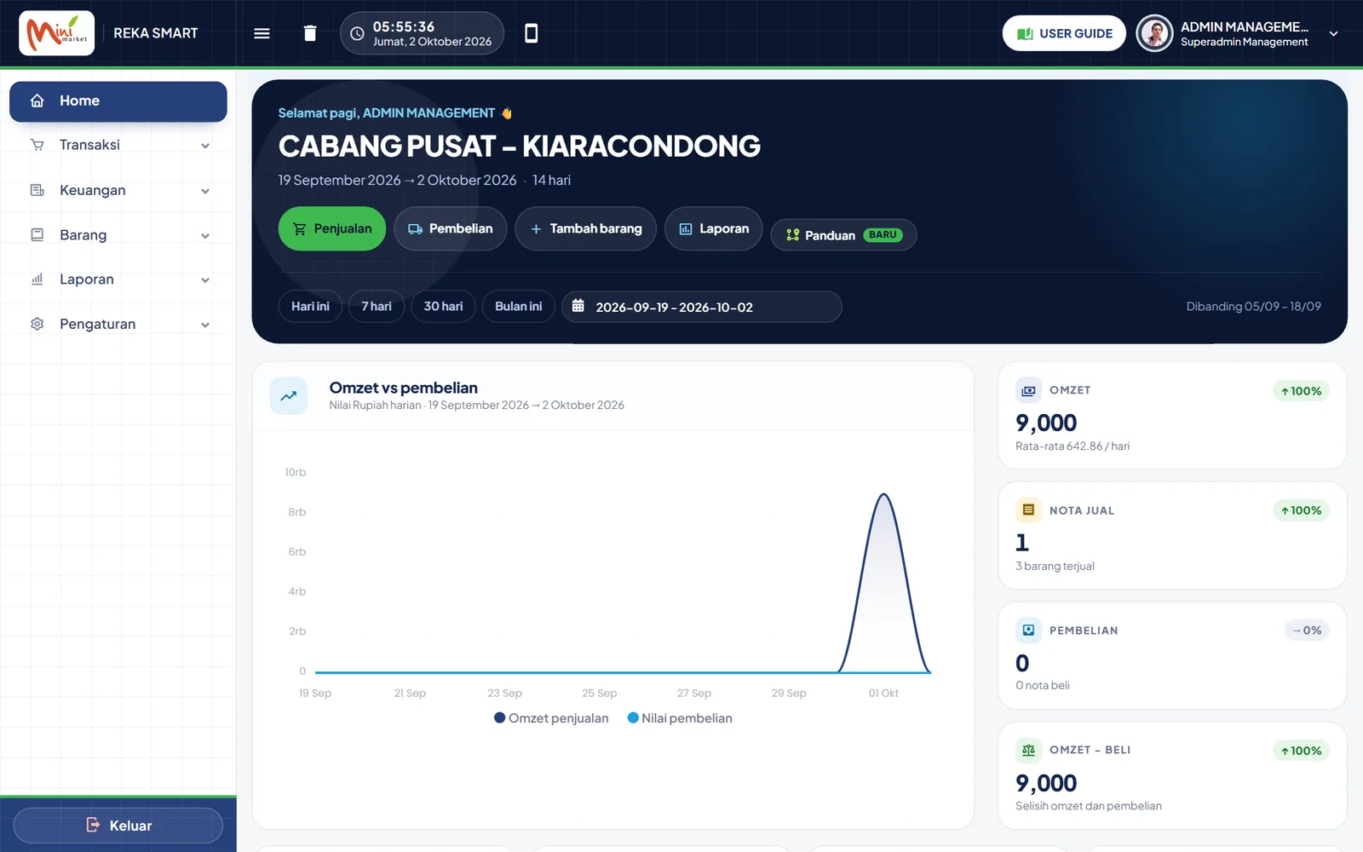Click the Omzet card money icon

pyautogui.click(x=1028, y=390)
